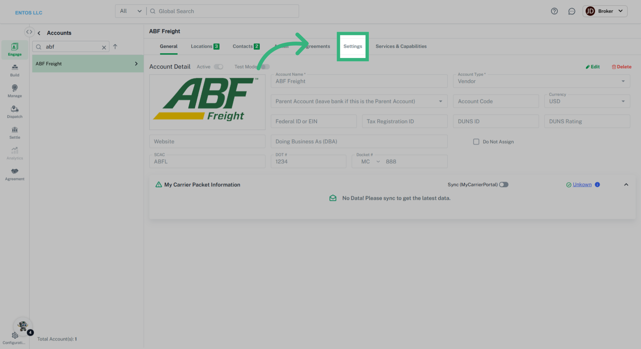The image size is (641, 349).
Task: Collapse the sidebar with the code-bracket toggle
Action: [29, 32]
